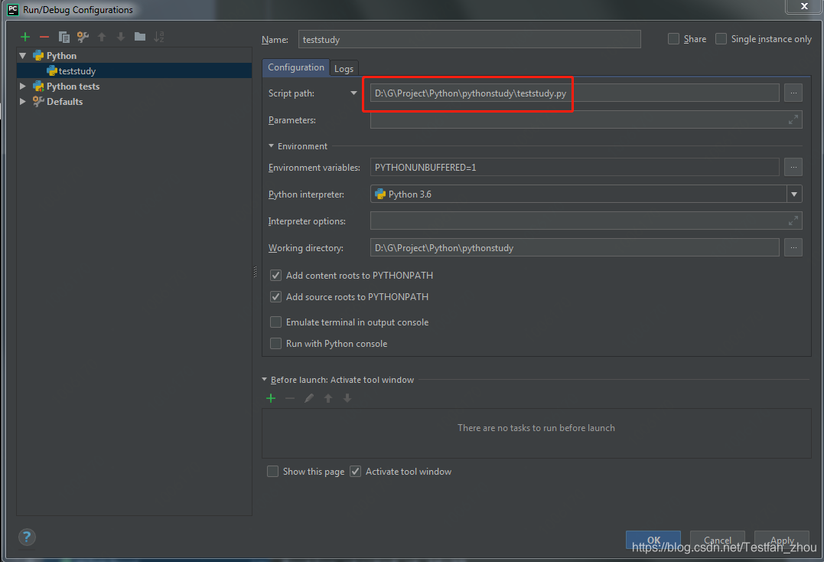Click the Script path field
The width and height of the screenshot is (824, 562).
(575, 93)
